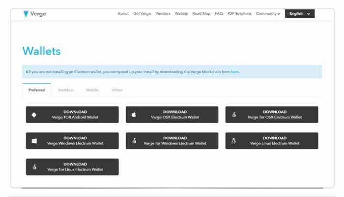The image size is (344, 197).
Task: Click the Apple icon on OSX Electrum Wallet button
Action: point(134,115)
